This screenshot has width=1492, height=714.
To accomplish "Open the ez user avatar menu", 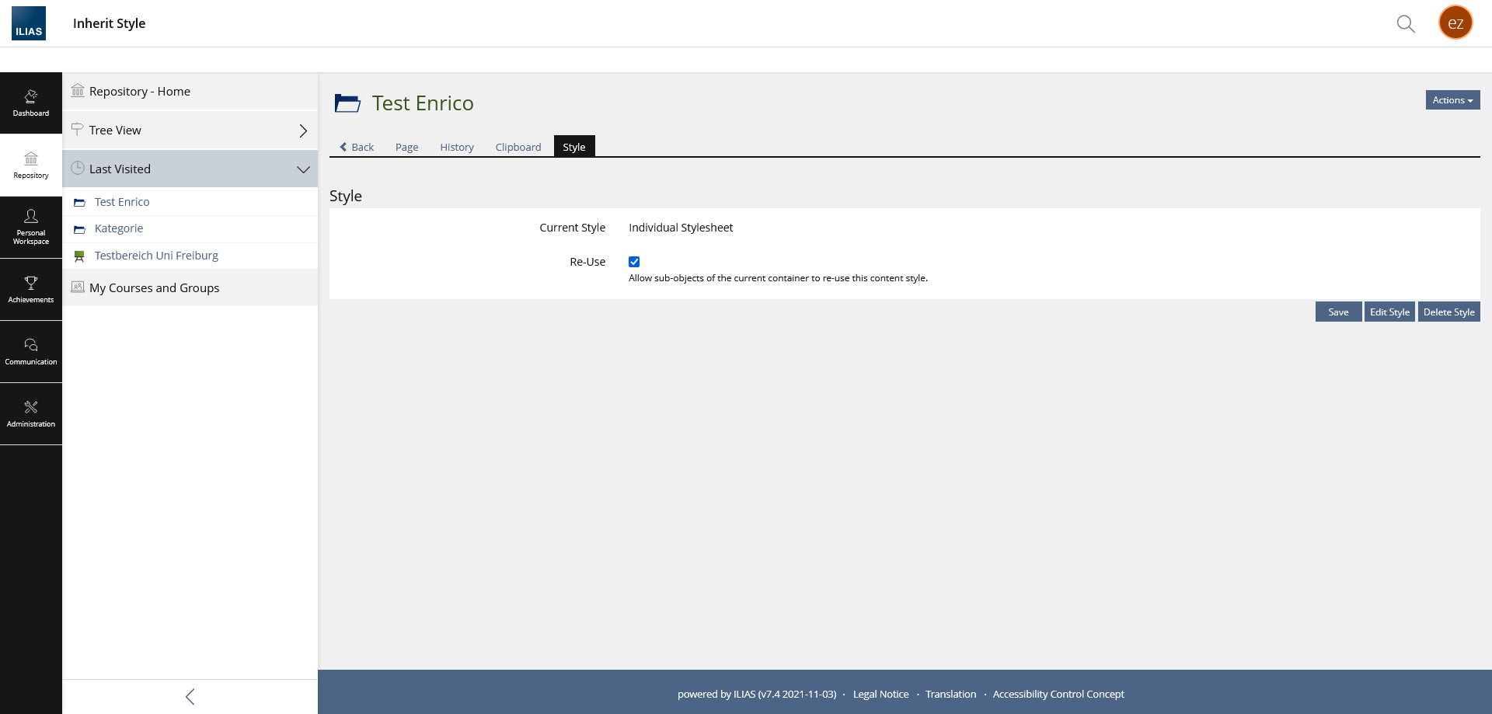I will click(1455, 23).
